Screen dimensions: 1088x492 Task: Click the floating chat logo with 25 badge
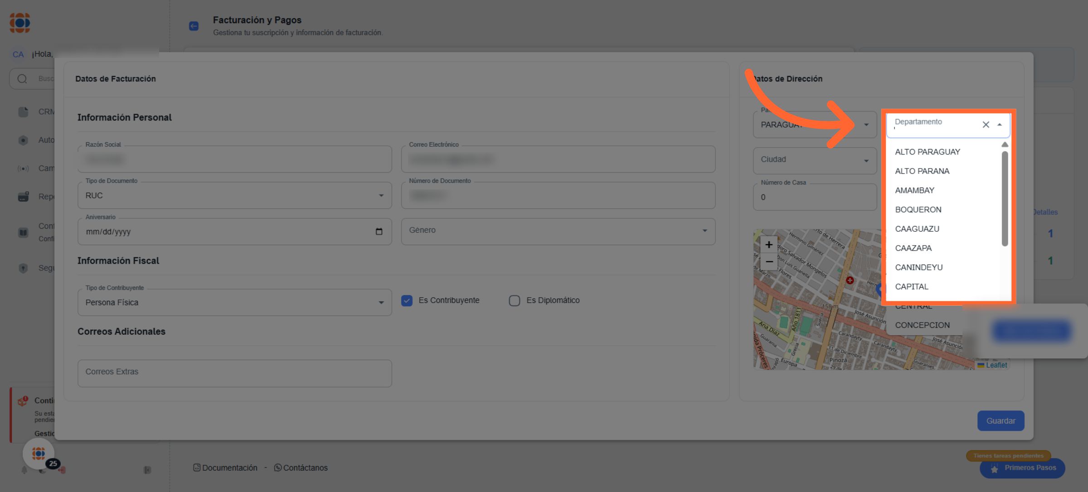tap(39, 453)
